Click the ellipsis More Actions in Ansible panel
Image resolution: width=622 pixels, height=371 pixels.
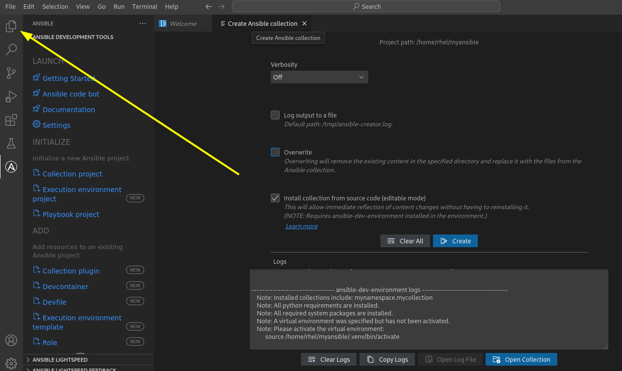point(142,23)
